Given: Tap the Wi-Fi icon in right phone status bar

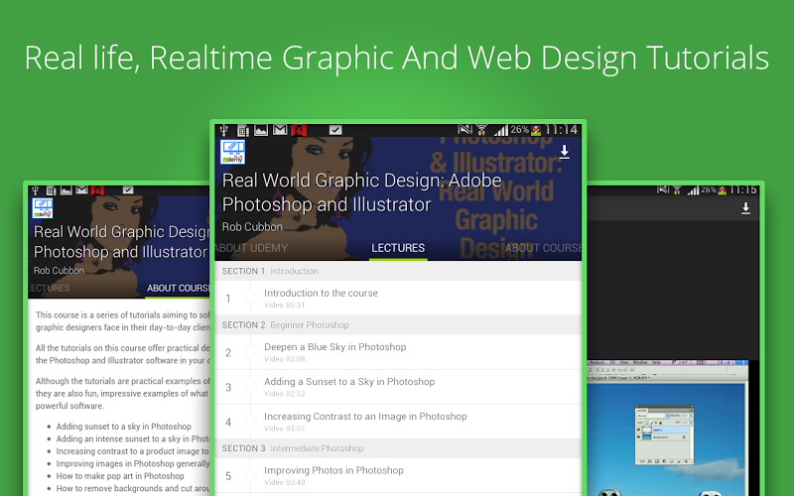Looking at the screenshot, I should coord(677,190).
